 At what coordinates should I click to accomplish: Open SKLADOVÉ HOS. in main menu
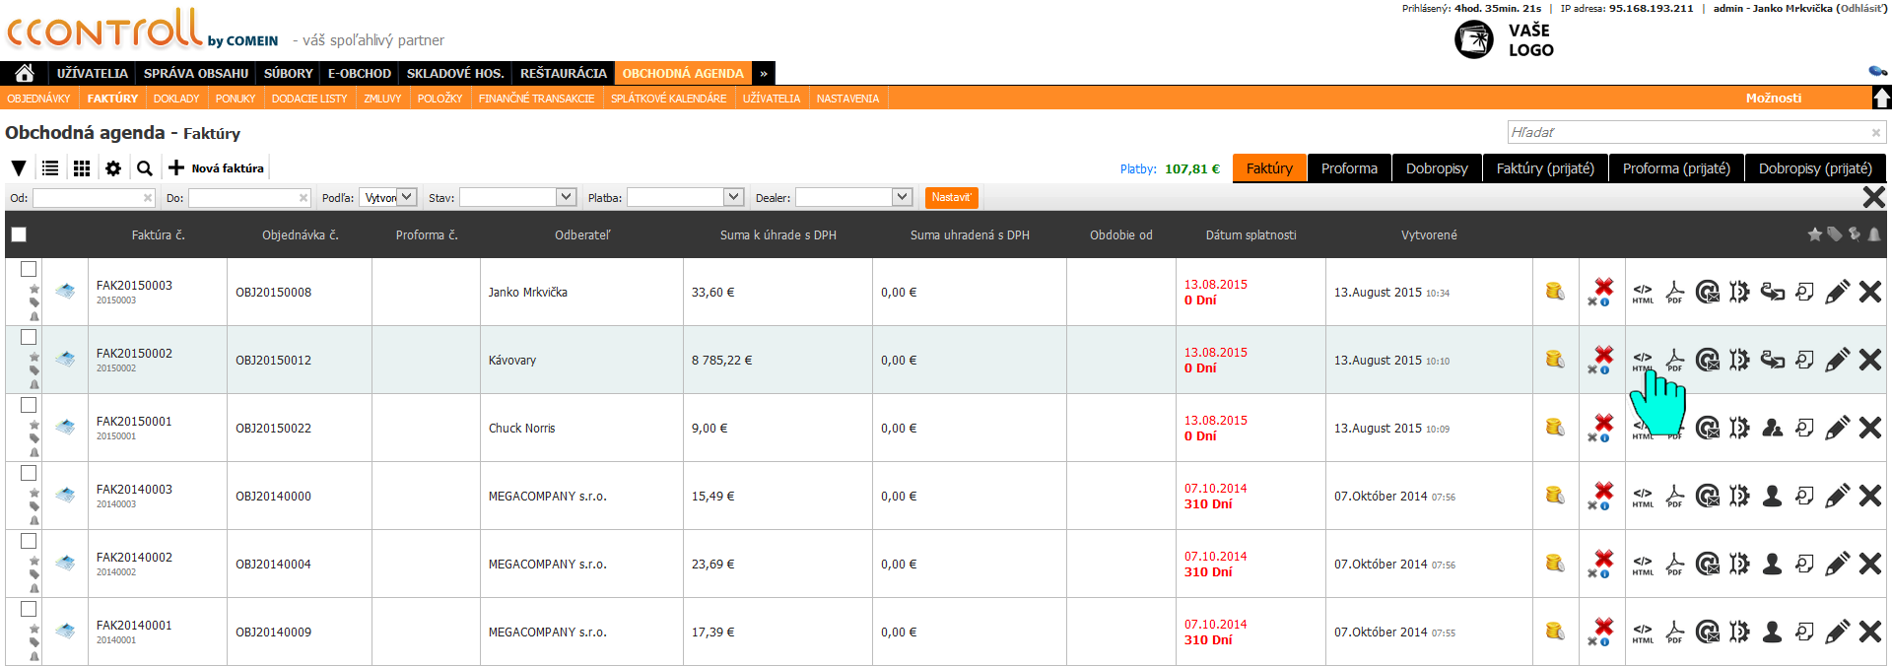(x=455, y=73)
